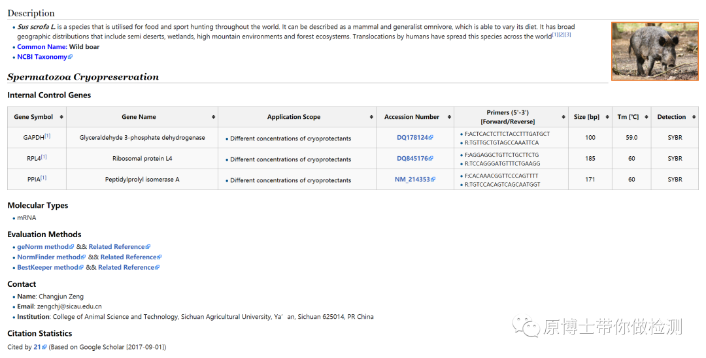706x358 pixels.
Task: Sort table by Gene Name column
Action: coord(213,117)
